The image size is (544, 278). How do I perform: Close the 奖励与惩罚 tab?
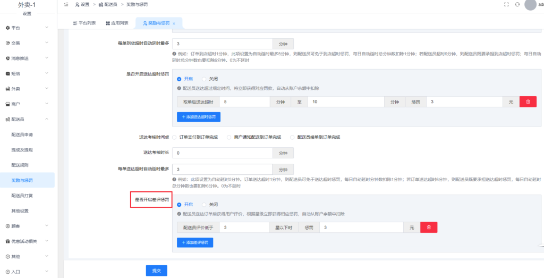[x=174, y=23]
